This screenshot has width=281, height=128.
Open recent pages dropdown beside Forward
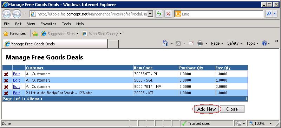coord(24,14)
